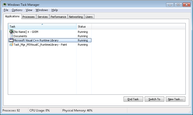
Task: Click the Switch To button
Action: (154, 99)
